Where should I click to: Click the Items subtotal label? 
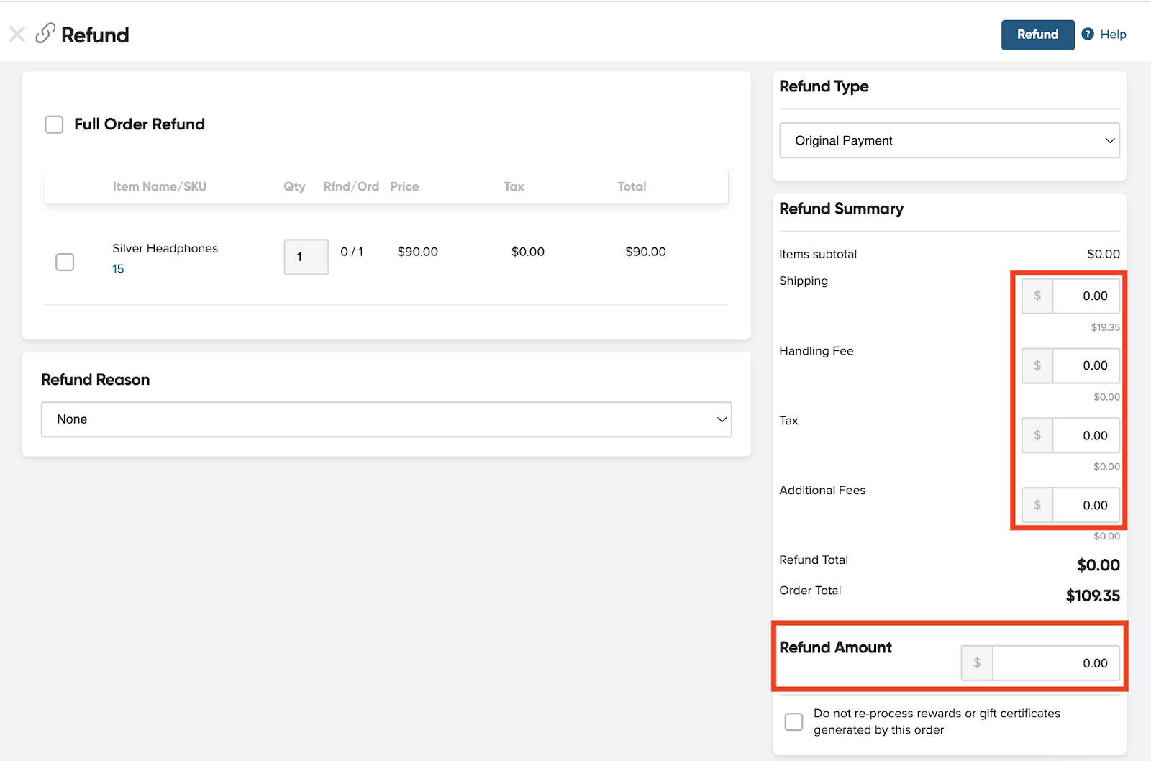pos(818,254)
